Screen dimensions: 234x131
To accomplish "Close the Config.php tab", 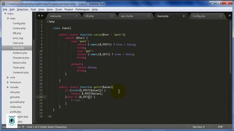I will click(x=220, y=16).
